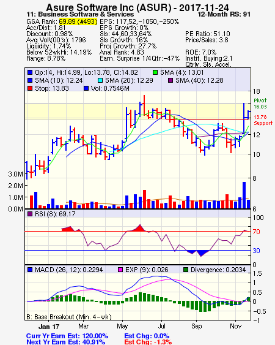Click the blue Op/Hi/Lo/Cl legend swatch

coord(30,72)
